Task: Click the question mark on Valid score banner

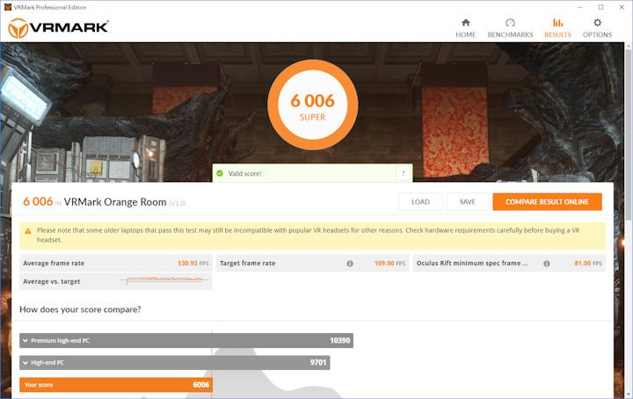Action: [x=403, y=173]
